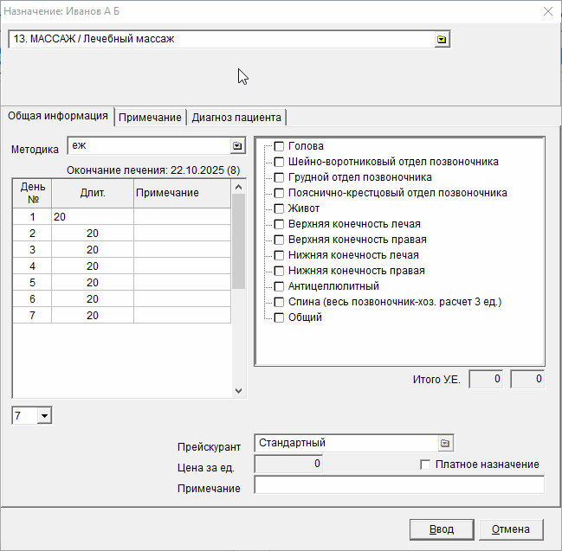Enable Шейно-воротниковый отдел позвоночника checkbox
Viewport: 562px width, 551px height.
point(279,163)
